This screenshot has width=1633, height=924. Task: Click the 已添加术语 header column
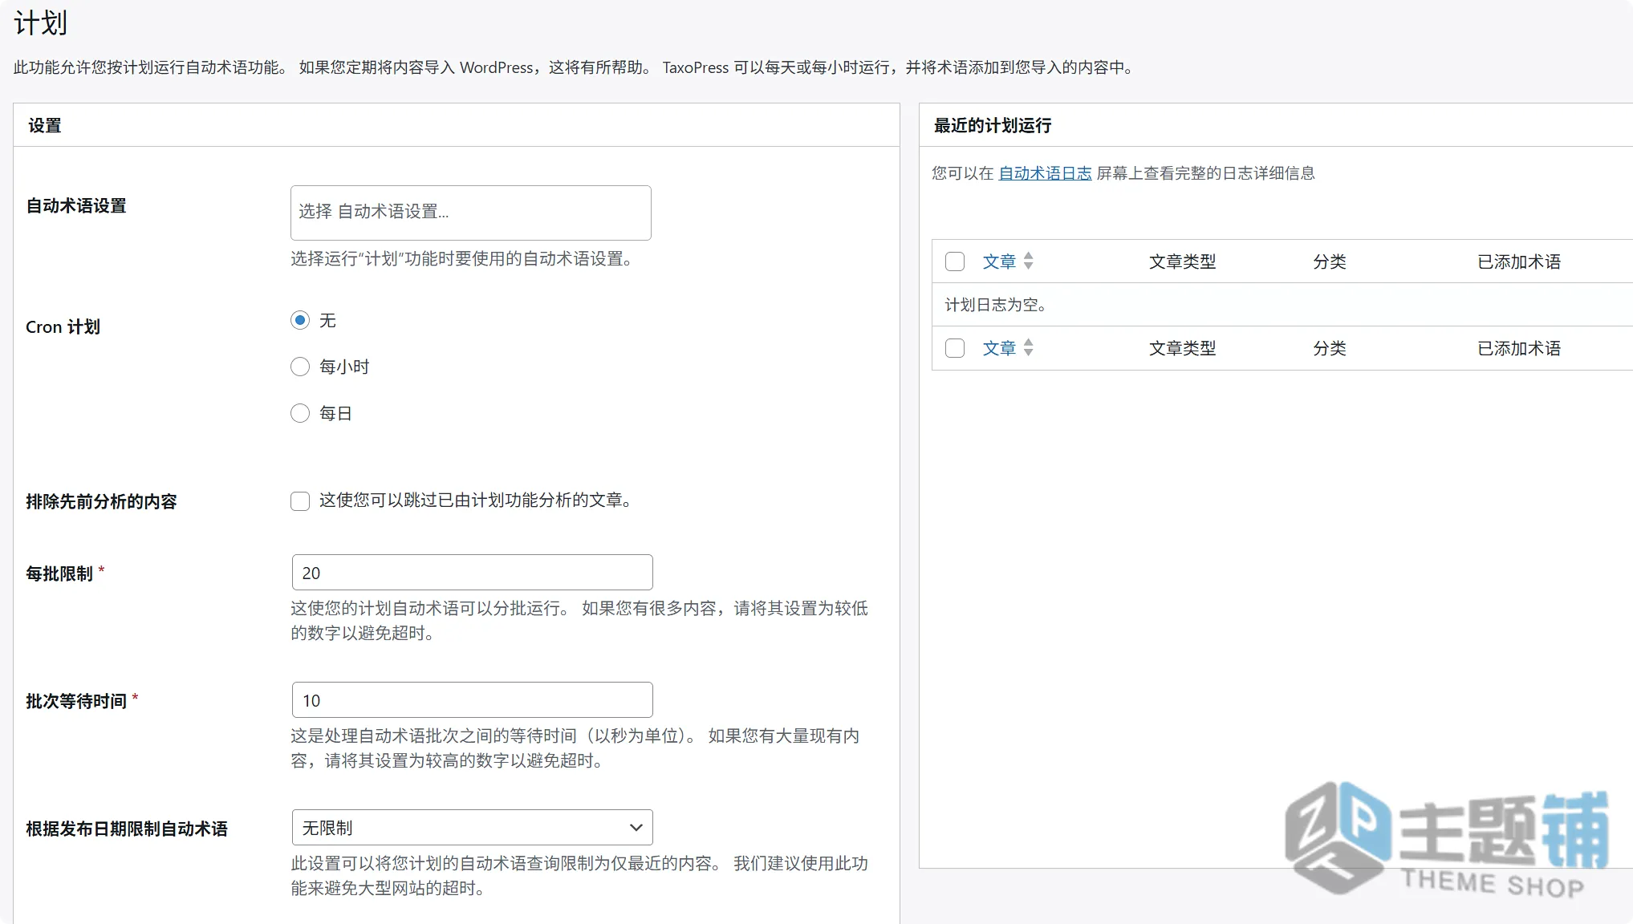(x=1518, y=261)
